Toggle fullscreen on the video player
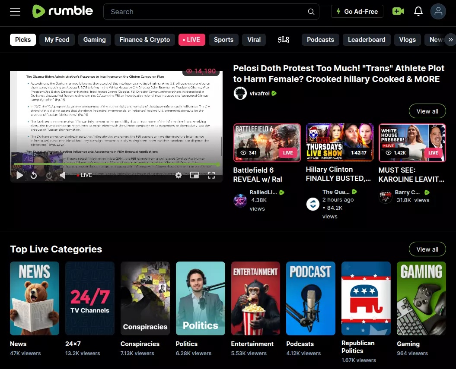The height and width of the screenshot is (369, 456). pos(211,175)
